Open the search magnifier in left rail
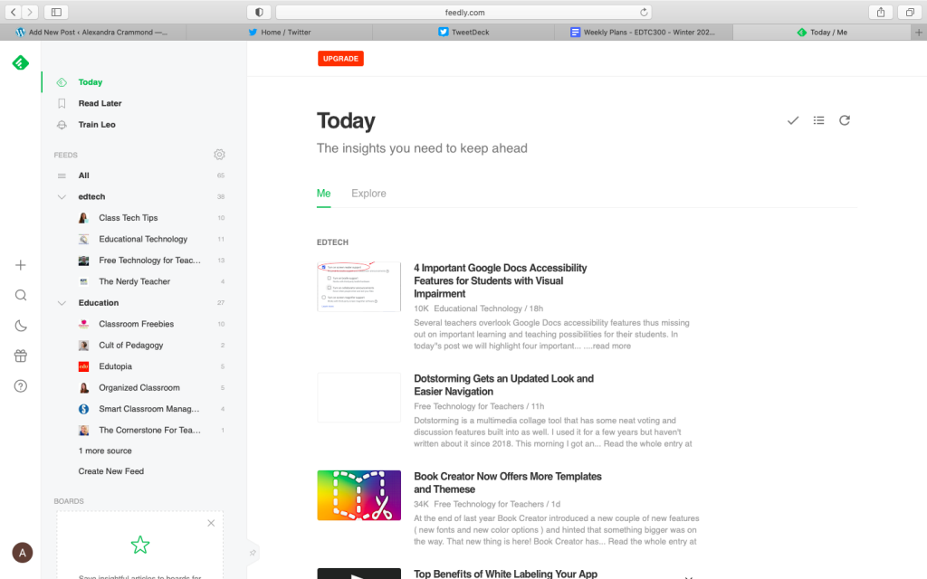Image resolution: width=927 pixels, height=579 pixels. pyautogui.click(x=21, y=296)
